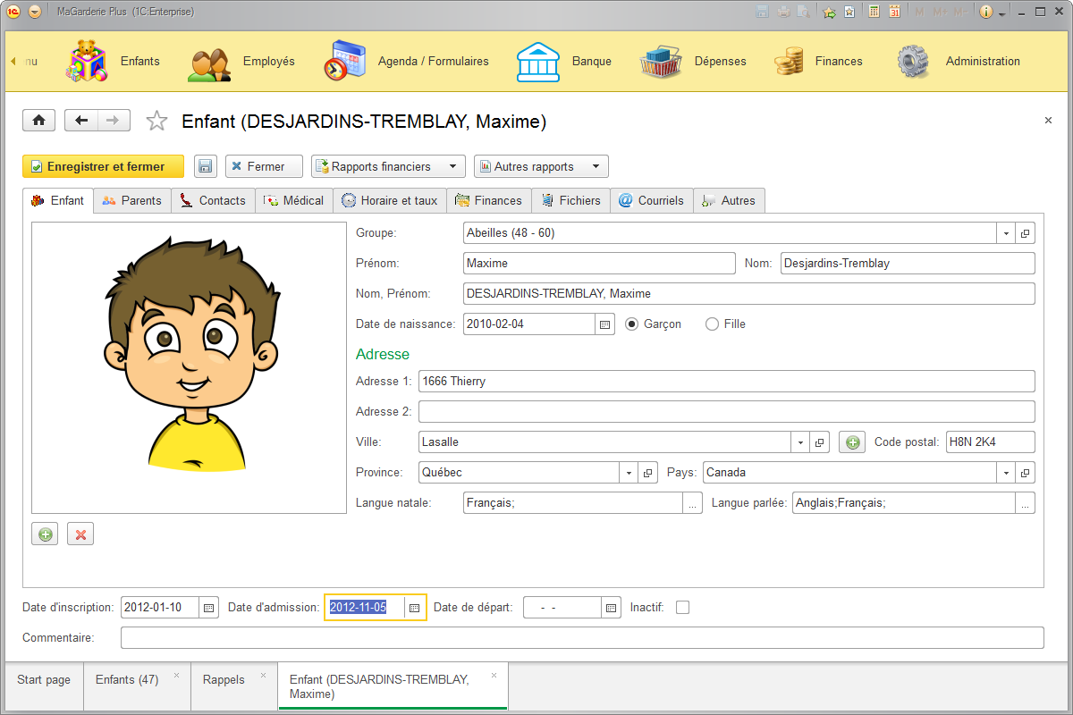Screen dimensions: 1073x715
Task: Remove the child's photo with the red X
Action: (x=80, y=534)
